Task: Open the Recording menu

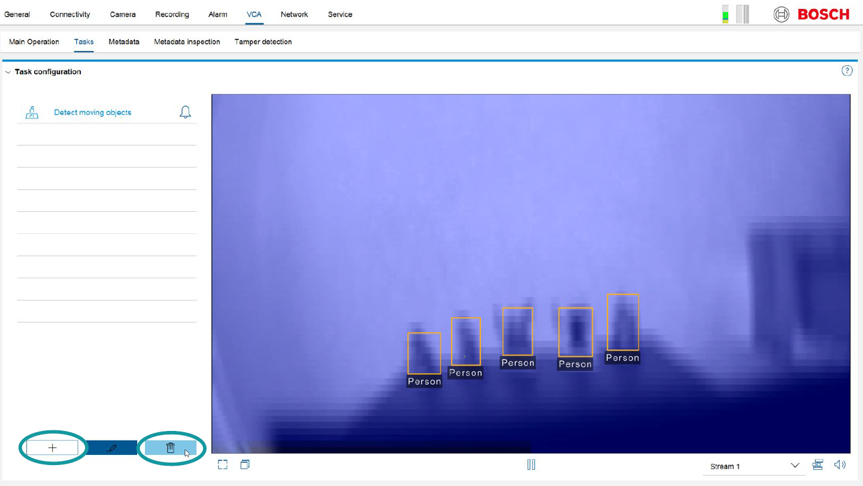Action: tap(172, 14)
